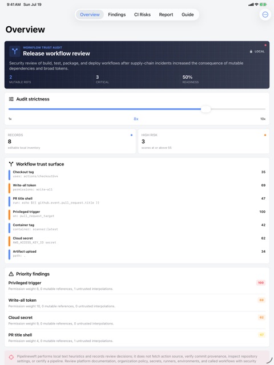Tap the Priority findings warning triangle icon
The image size is (274, 365).
[x=11, y=274]
